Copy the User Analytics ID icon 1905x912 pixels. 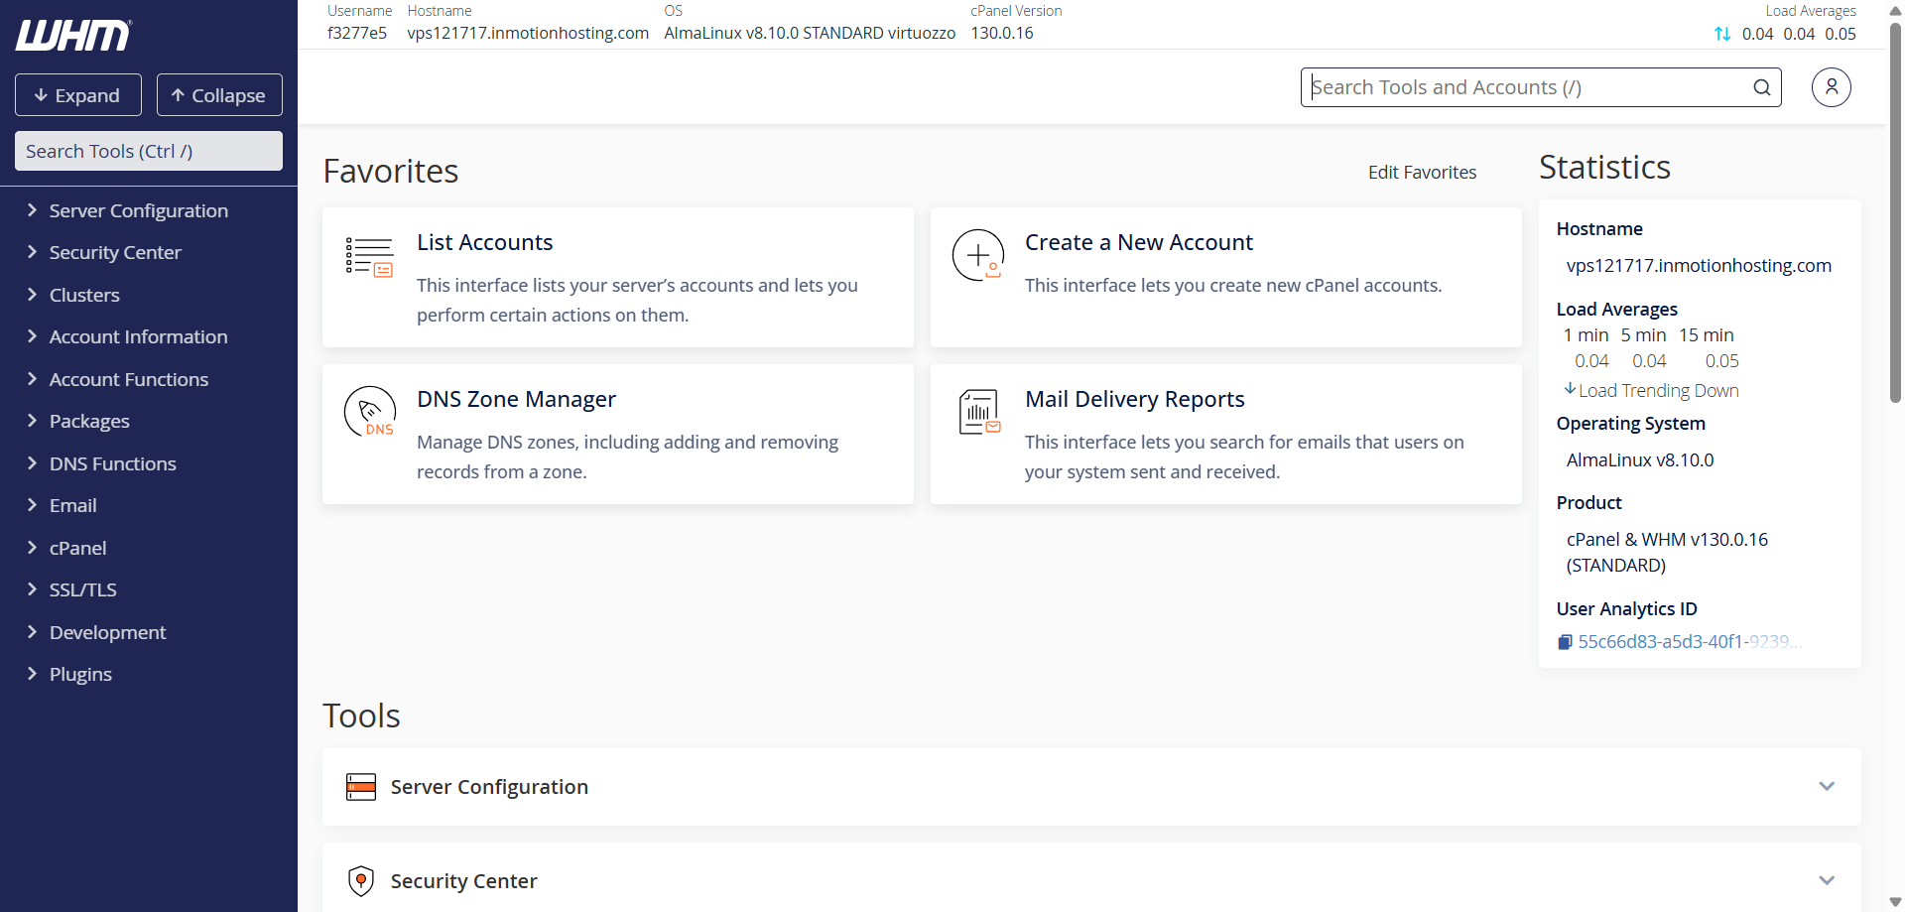click(x=1565, y=642)
